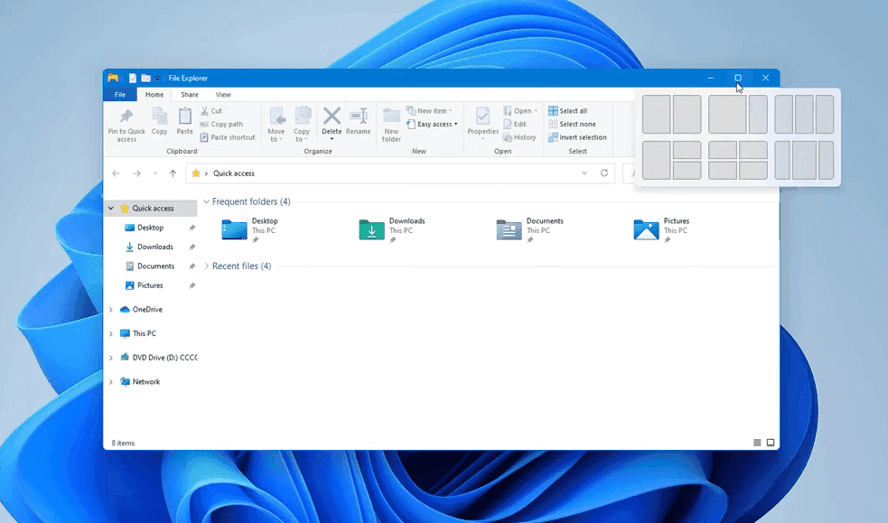Select Downloads in the navigation pane
This screenshot has width=888, height=523.
[x=155, y=247]
